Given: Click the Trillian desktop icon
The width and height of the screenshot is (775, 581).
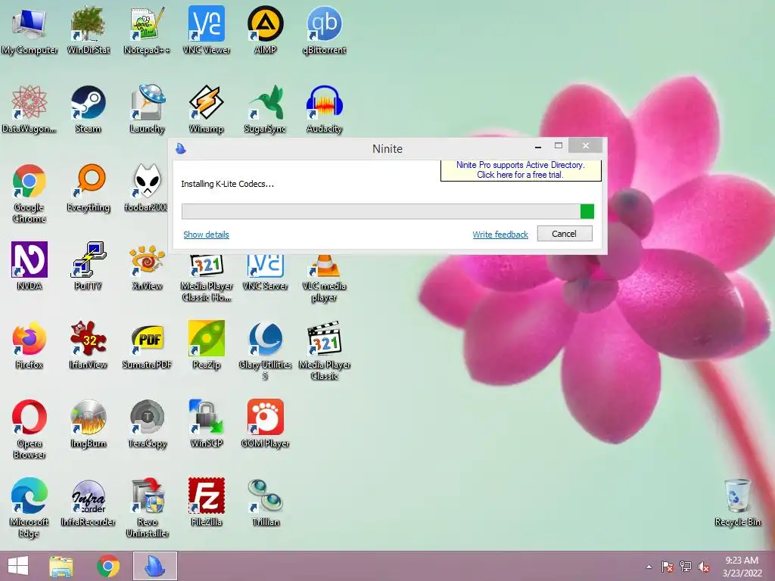Looking at the screenshot, I should 266,503.
